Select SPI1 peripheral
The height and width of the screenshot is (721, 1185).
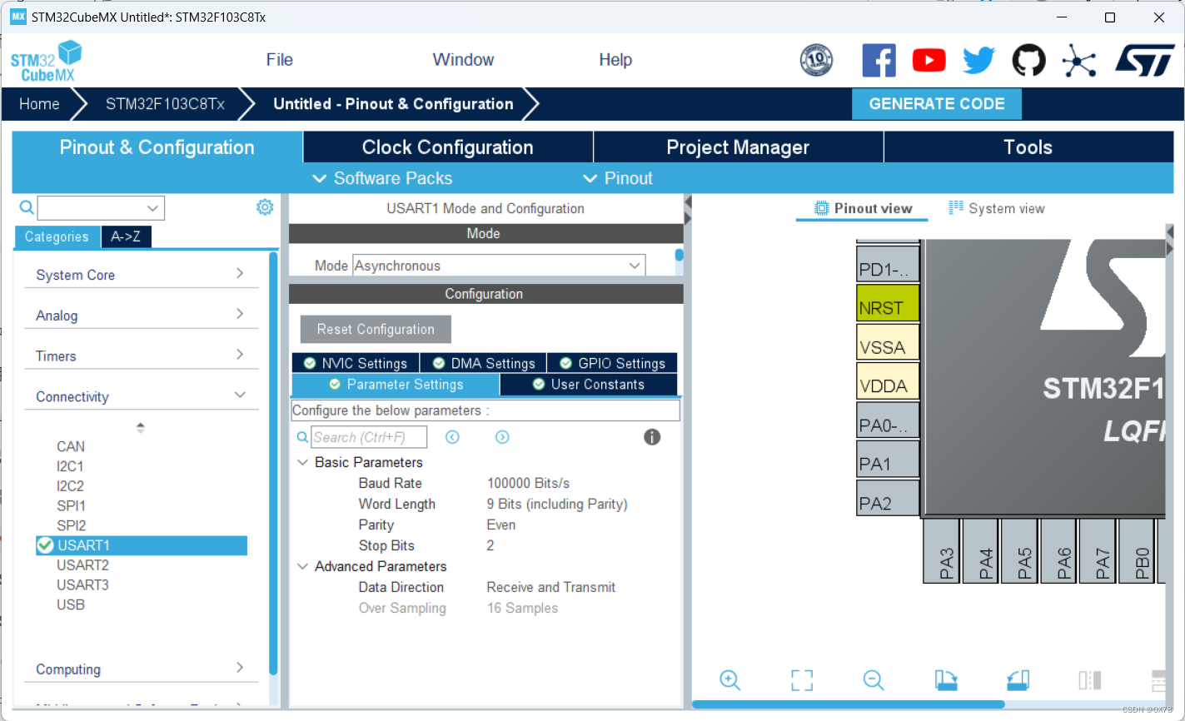[71, 505]
